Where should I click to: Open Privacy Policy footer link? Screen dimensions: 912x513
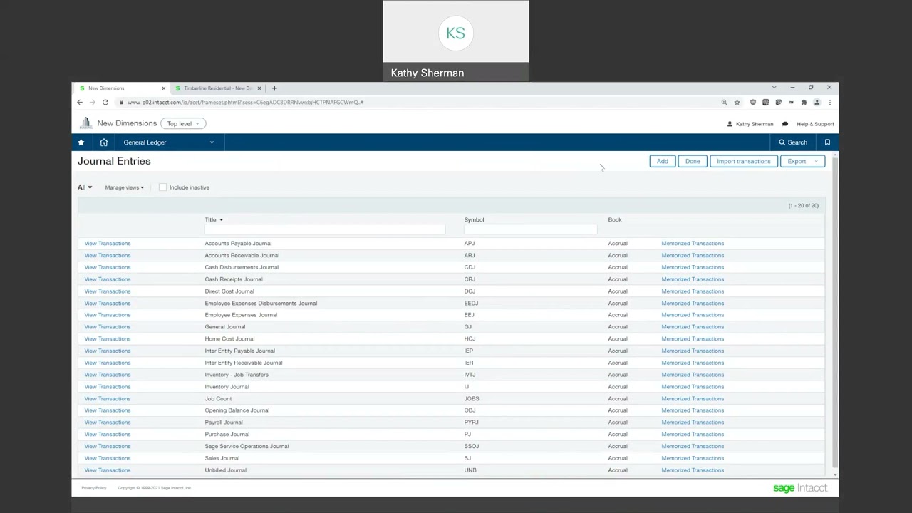[94, 488]
